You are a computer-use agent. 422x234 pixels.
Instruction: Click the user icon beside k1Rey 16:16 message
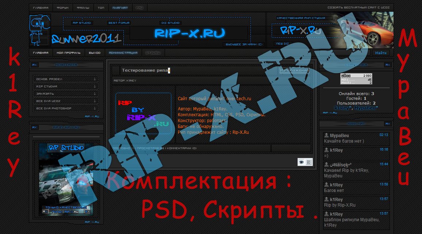[326, 150]
